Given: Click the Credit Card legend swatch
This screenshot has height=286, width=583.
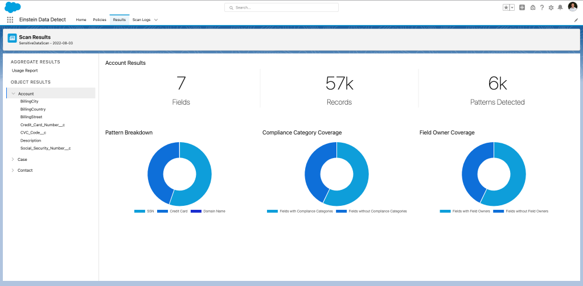Looking at the screenshot, I should (162, 211).
